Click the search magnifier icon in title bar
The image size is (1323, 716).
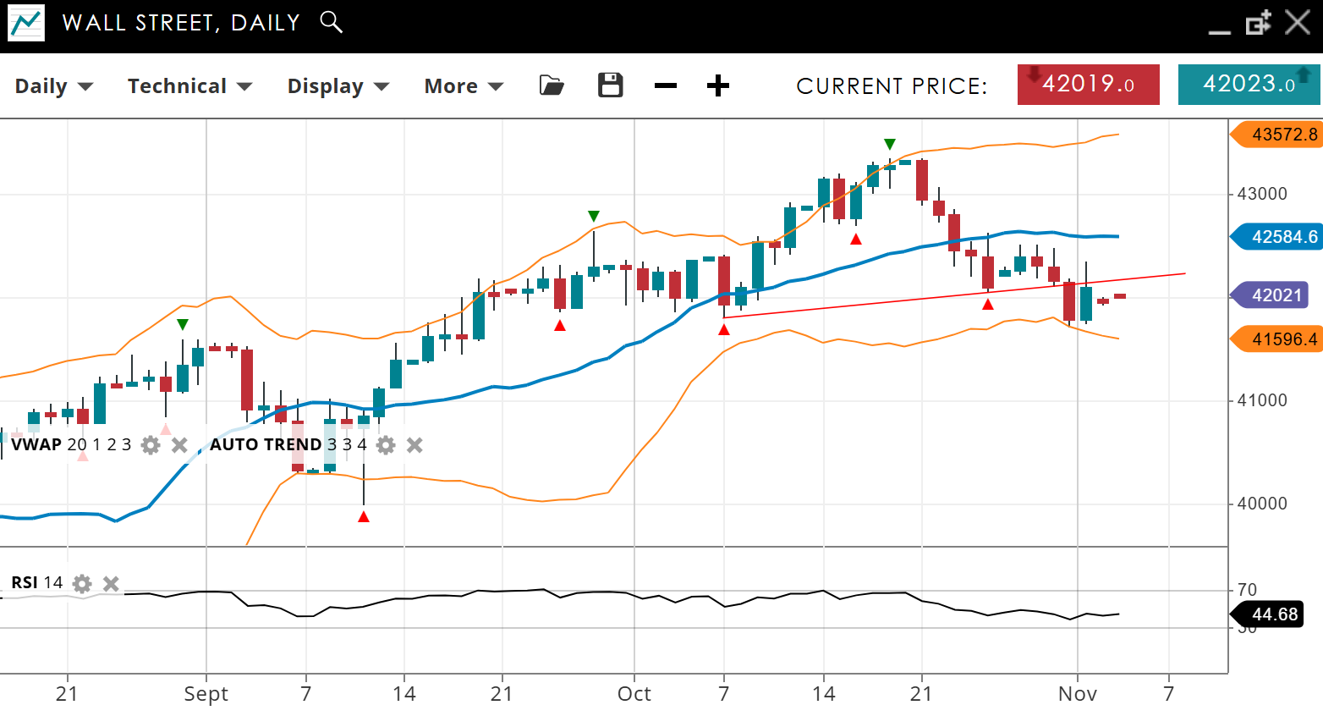point(332,22)
